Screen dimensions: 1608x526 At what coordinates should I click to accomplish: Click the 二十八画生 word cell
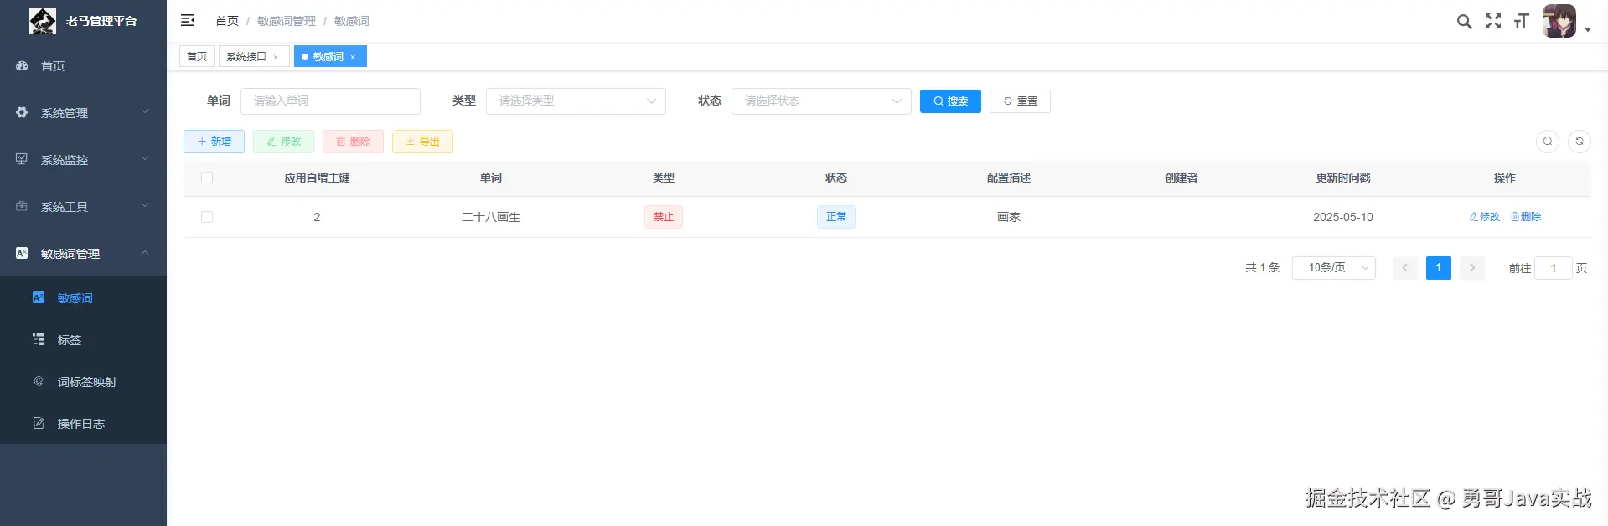(x=491, y=217)
